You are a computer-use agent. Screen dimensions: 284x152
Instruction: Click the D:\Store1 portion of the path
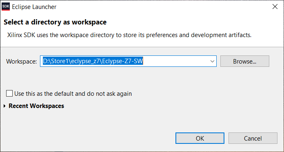55,62
